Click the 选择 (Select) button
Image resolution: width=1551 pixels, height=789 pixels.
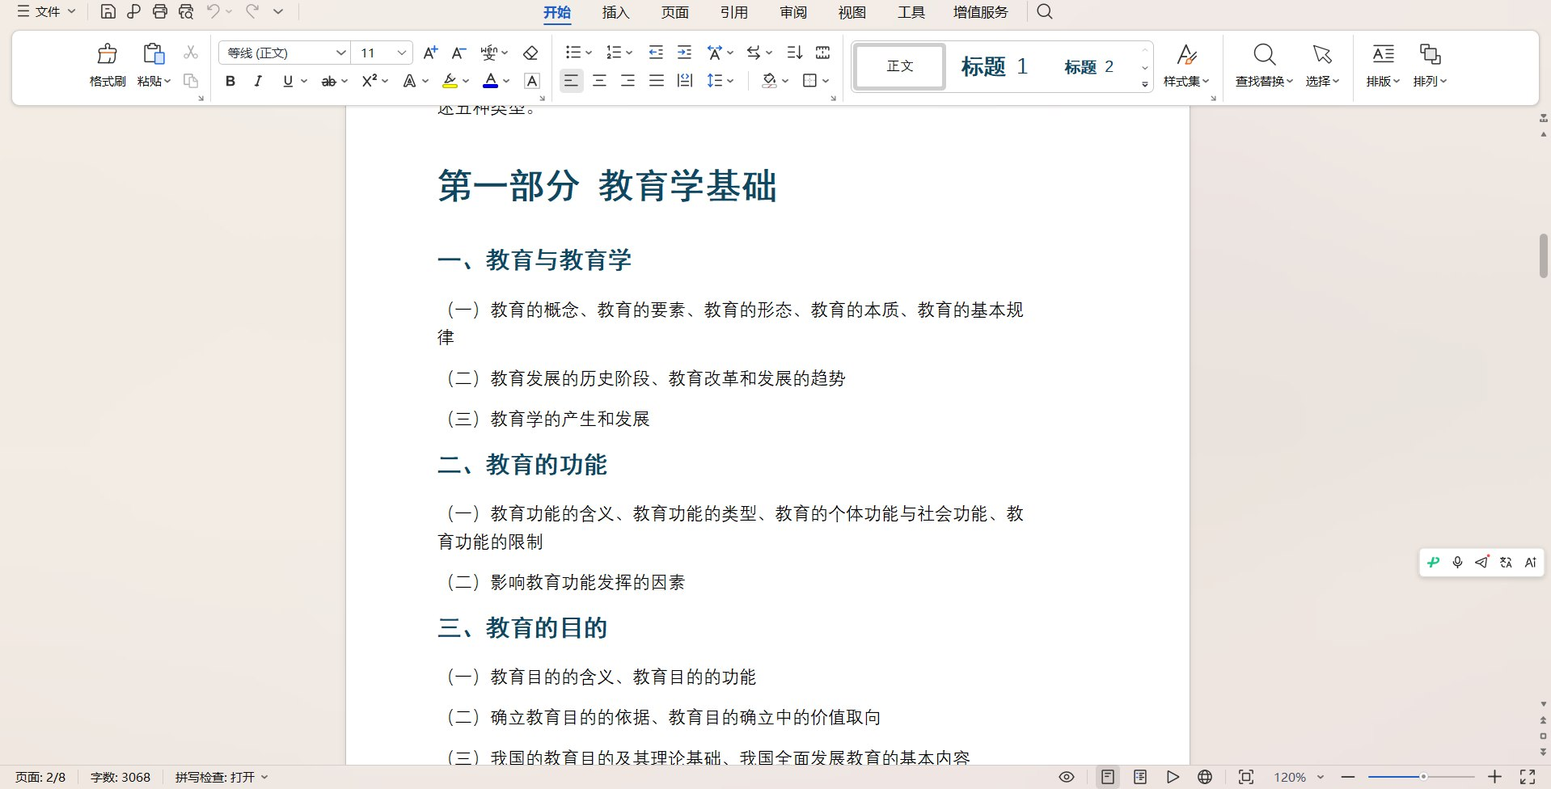(1323, 65)
